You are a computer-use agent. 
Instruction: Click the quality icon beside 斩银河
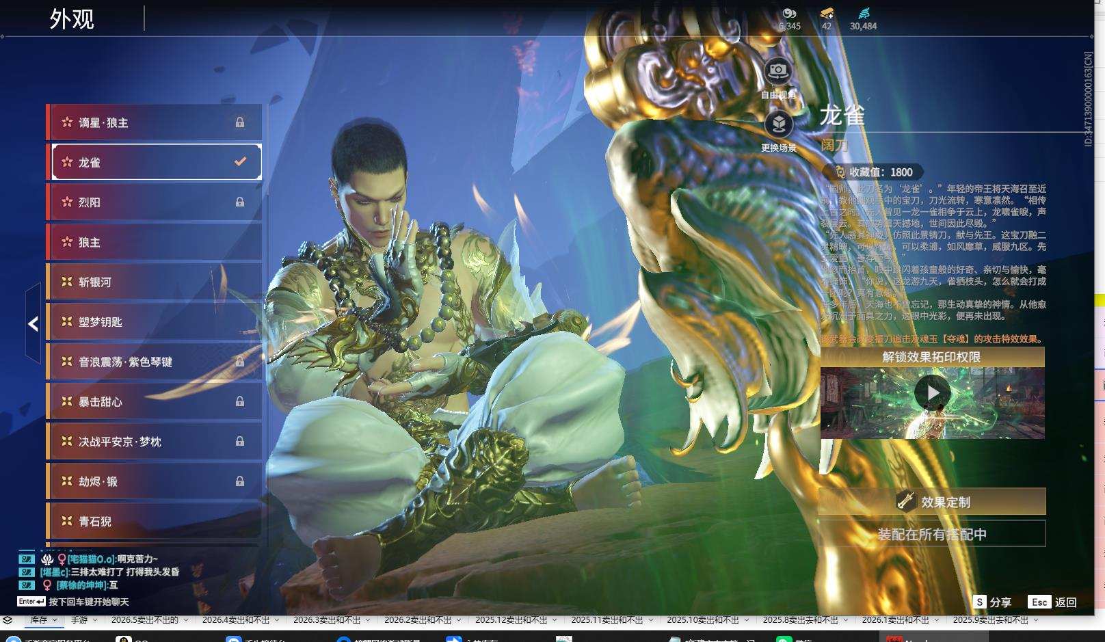pyautogui.click(x=67, y=282)
